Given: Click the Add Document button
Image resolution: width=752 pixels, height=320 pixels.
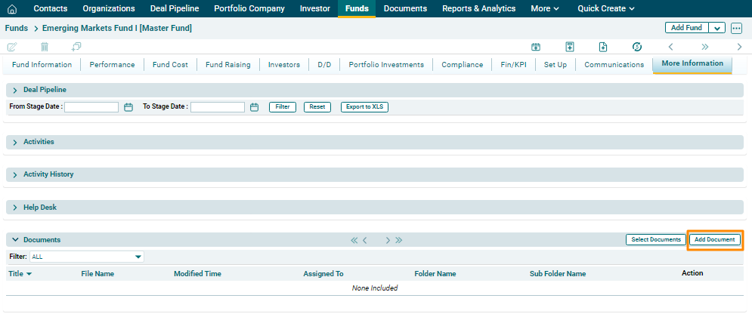Looking at the screenshot, I should (714, 239).
